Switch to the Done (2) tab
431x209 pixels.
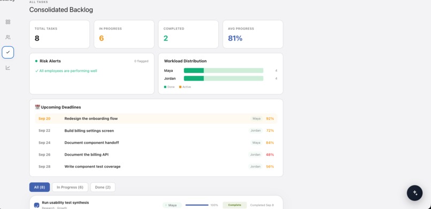click(x=103, y=187)
